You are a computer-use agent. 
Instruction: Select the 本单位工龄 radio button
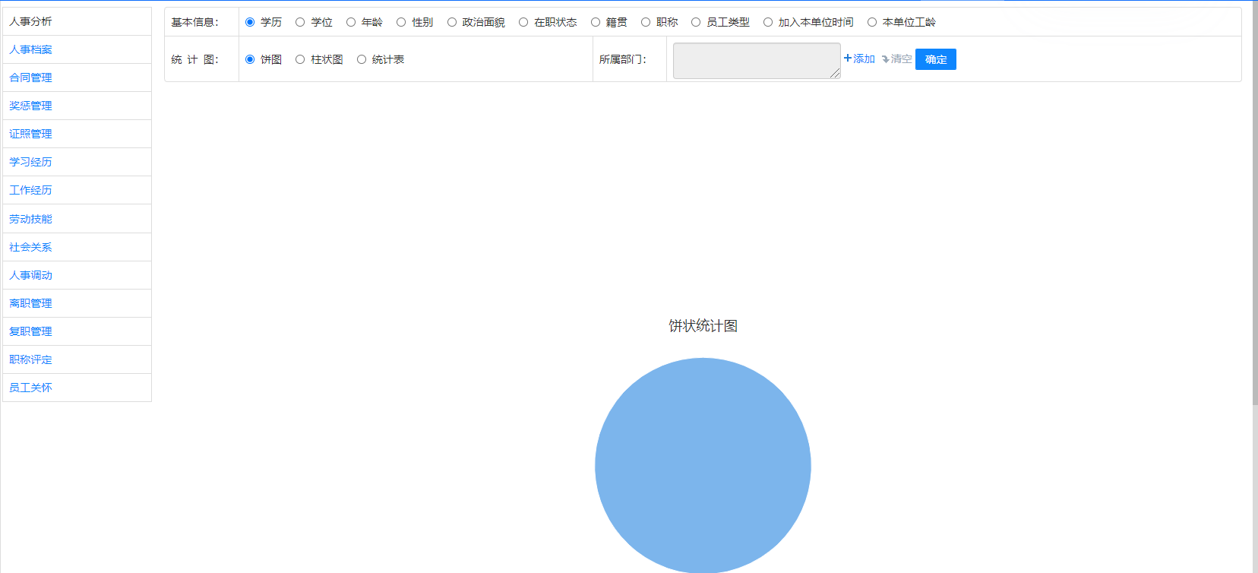(872, 22)
